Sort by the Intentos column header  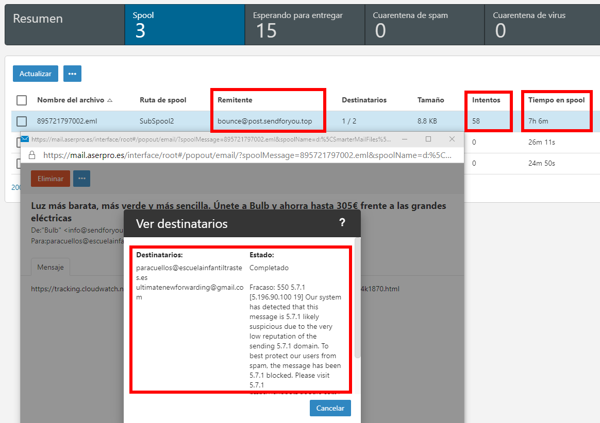pyautogui.click(x=486, y=100)
